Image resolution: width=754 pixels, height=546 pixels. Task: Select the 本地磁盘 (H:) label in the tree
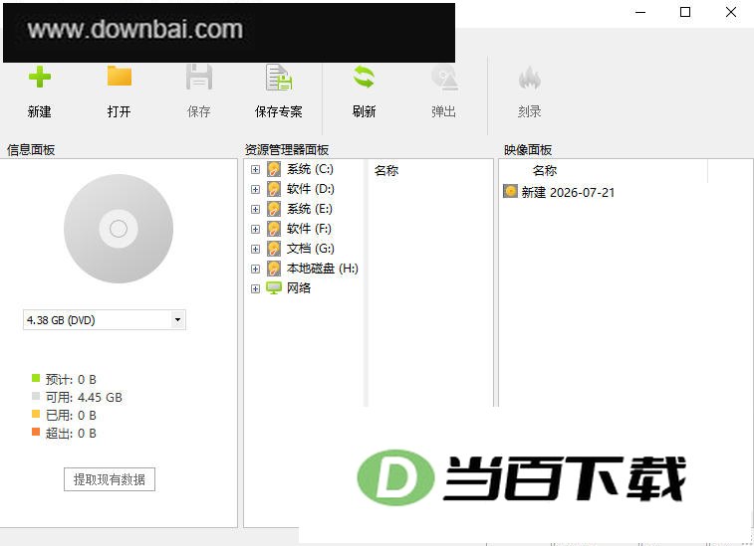coord(322,269)
